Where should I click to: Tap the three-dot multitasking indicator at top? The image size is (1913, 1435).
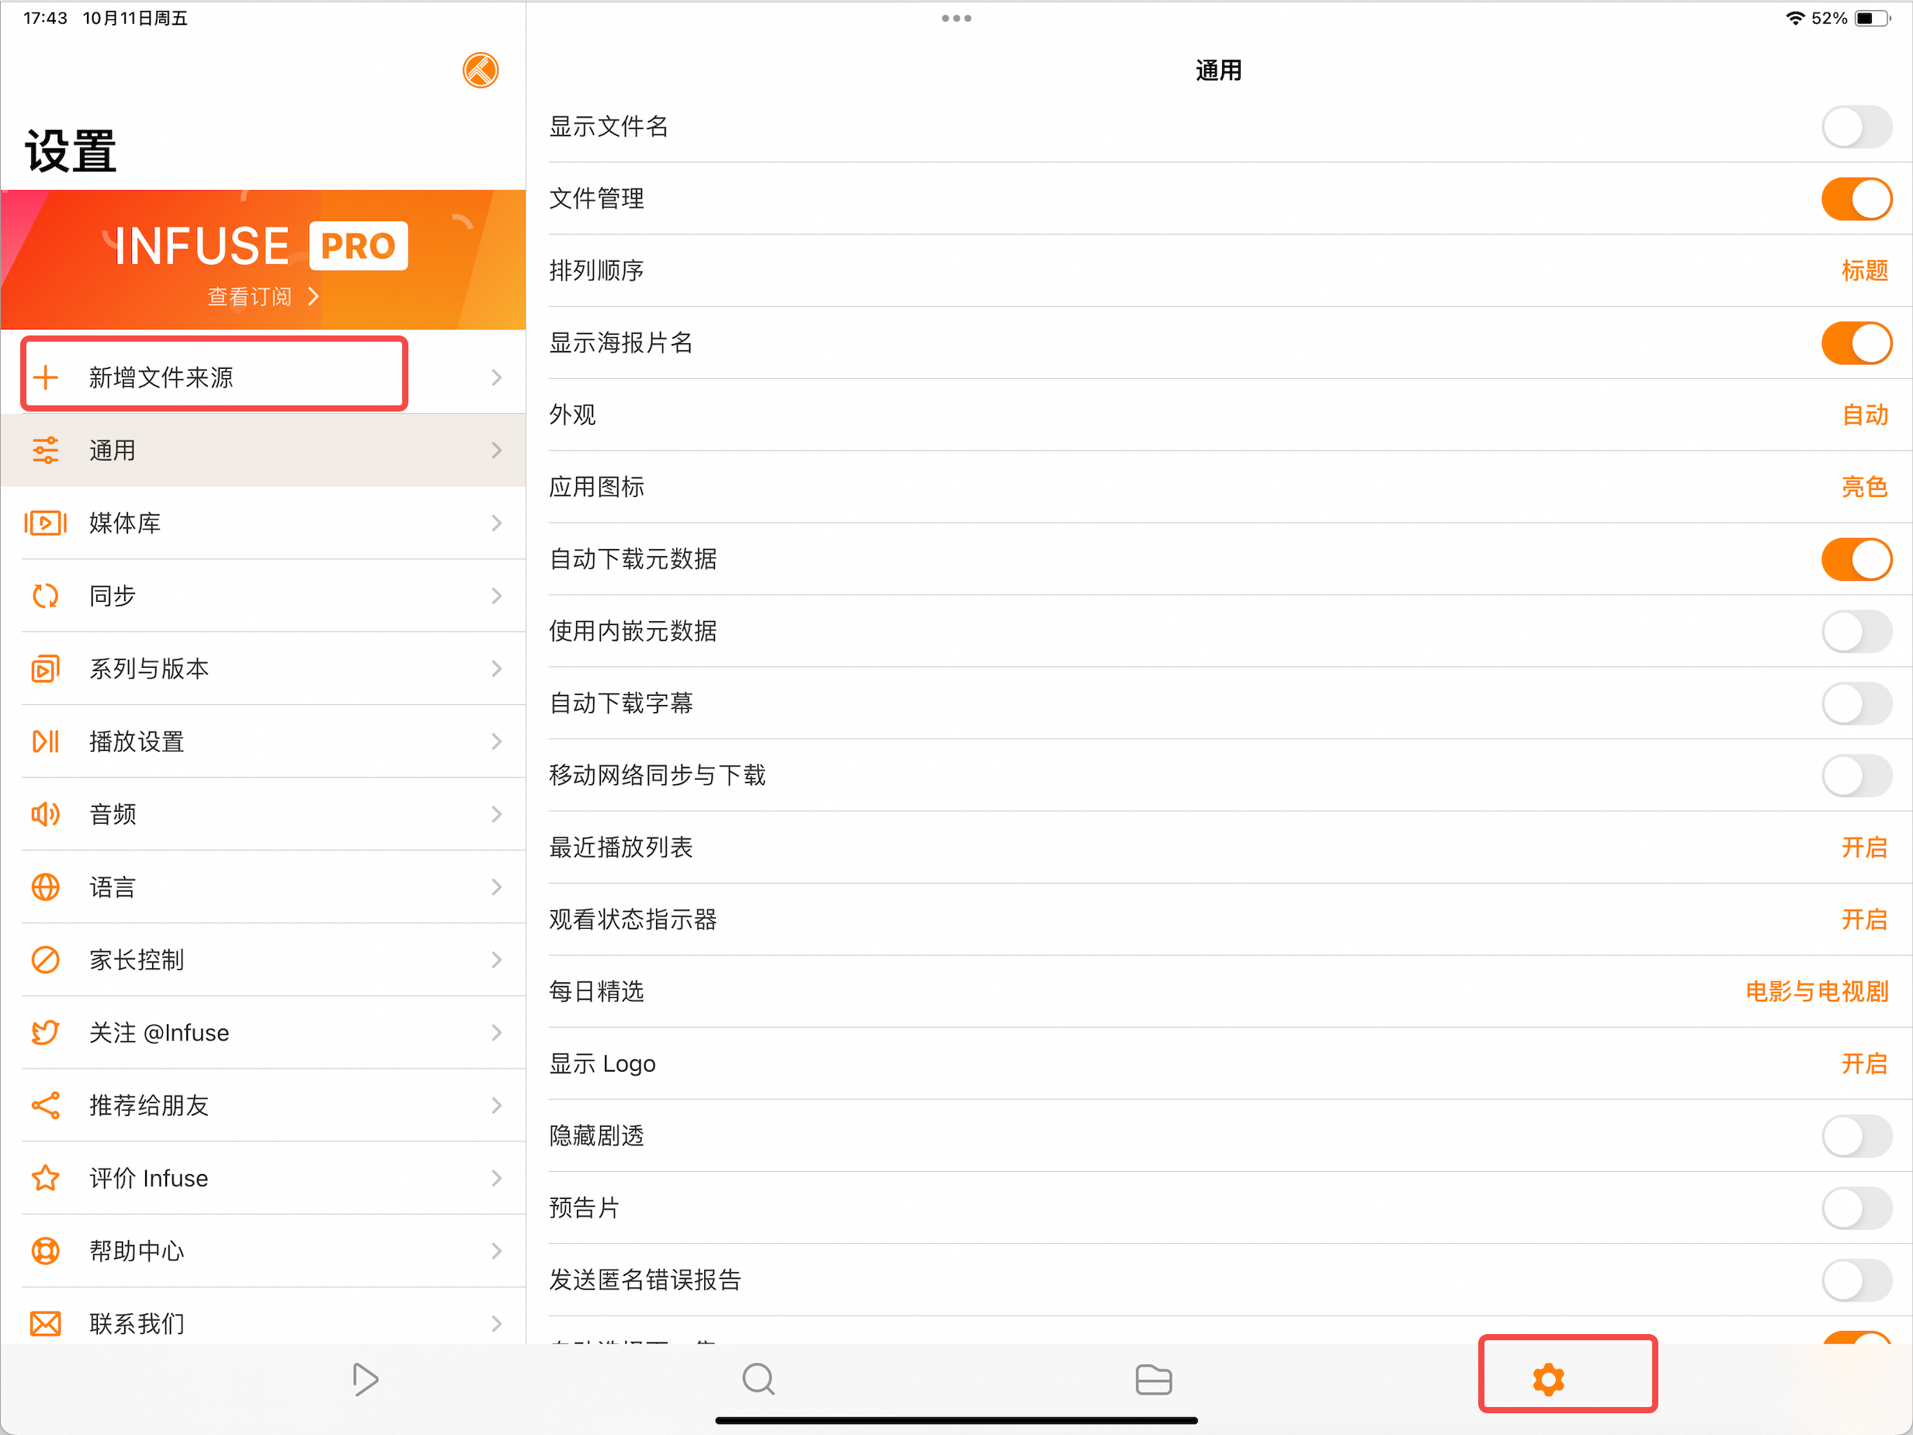pos(956,18)
